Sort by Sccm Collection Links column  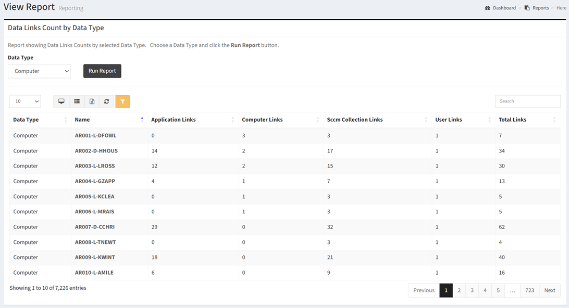355,120
